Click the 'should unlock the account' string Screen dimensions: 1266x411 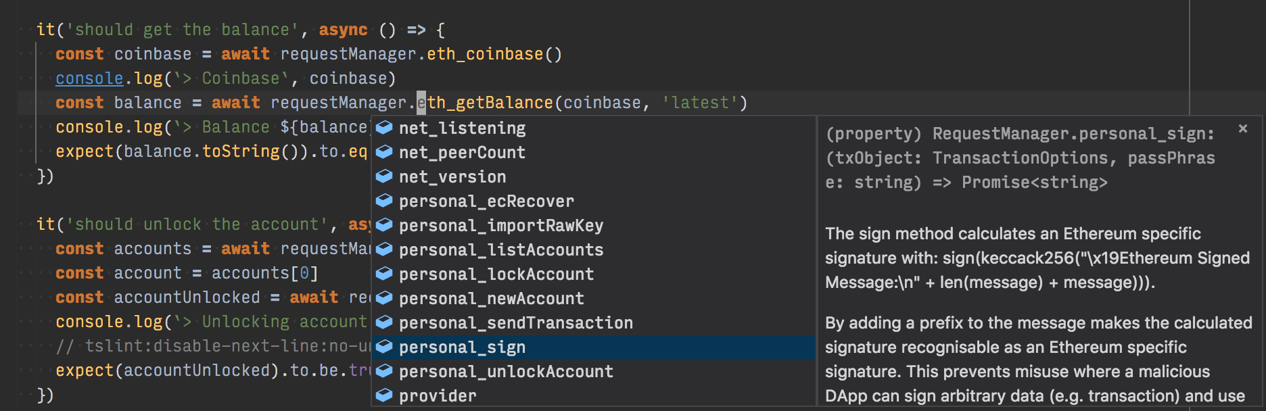(196, 224)
